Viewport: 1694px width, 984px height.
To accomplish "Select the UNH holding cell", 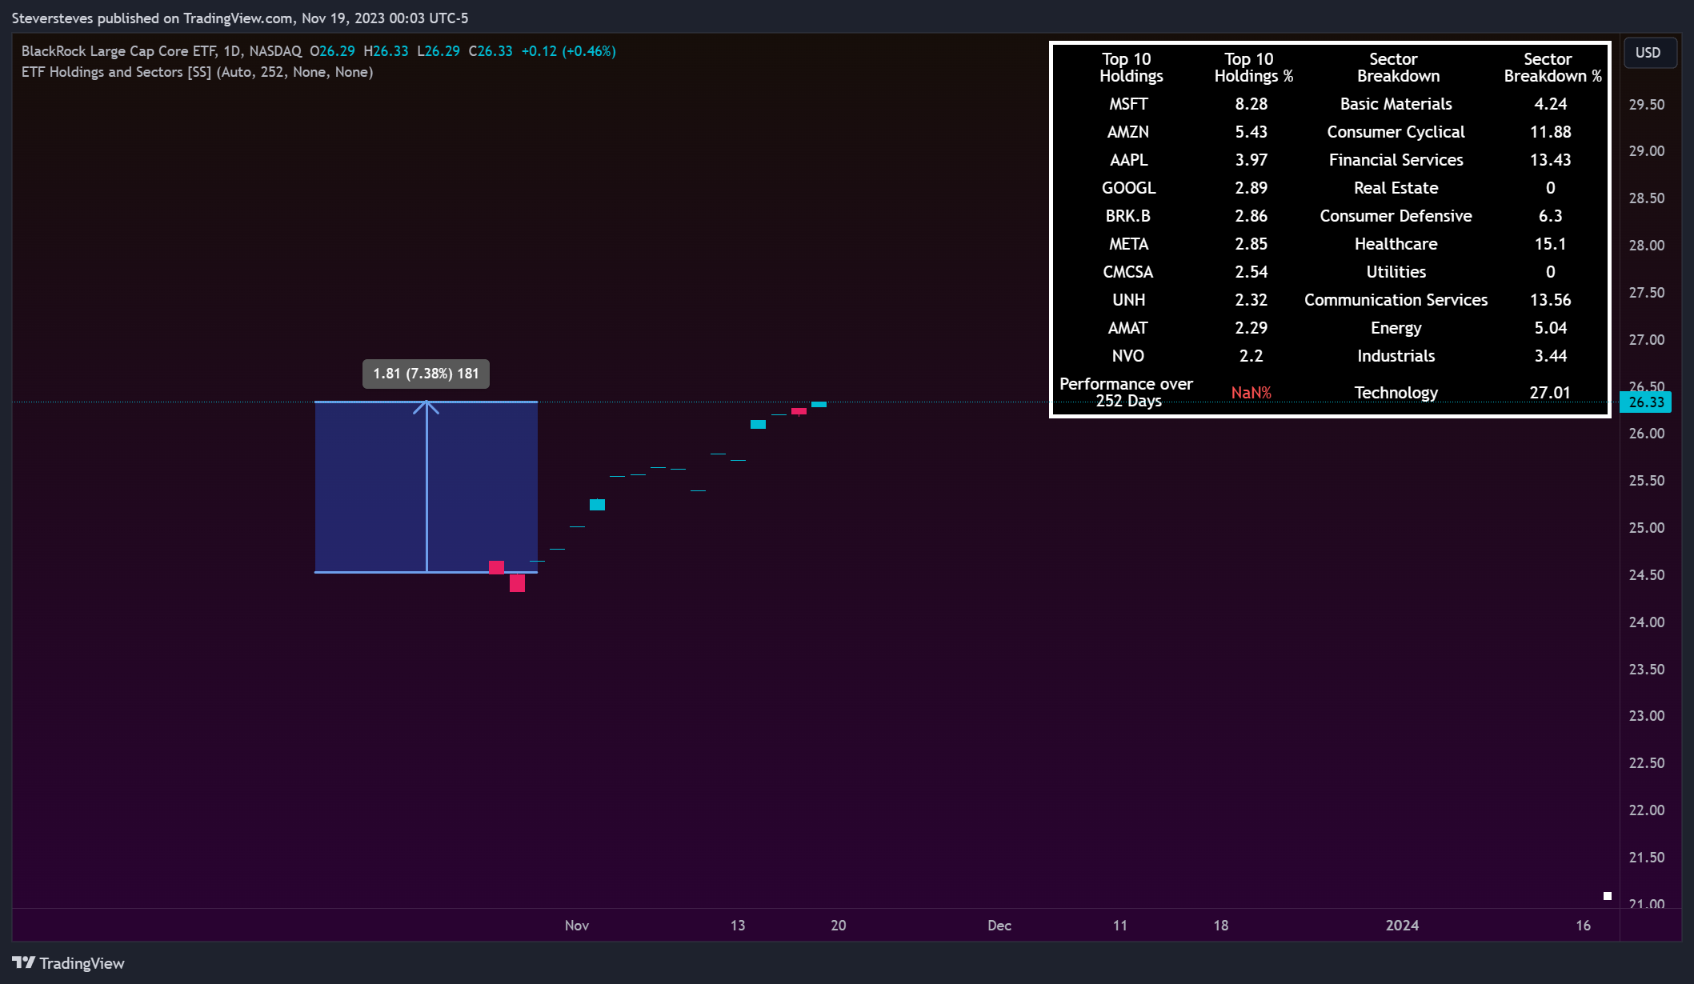I will [1128, 300].
